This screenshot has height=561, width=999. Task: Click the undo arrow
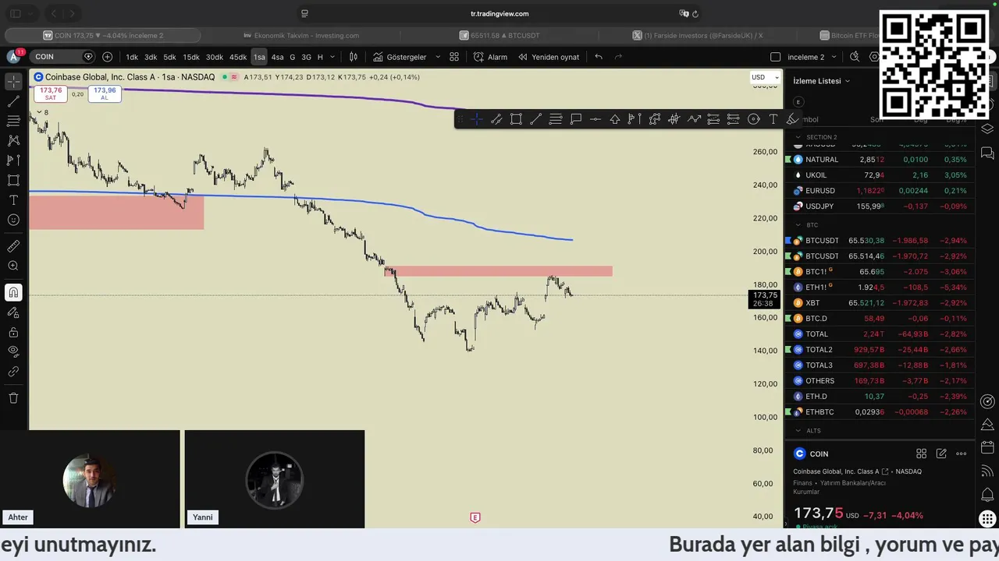599,57
